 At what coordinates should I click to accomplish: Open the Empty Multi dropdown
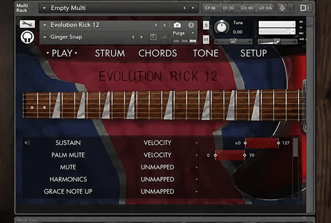coord(44,8)
